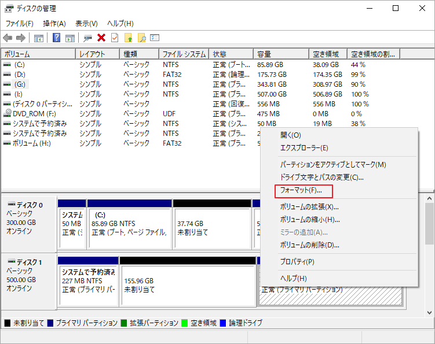Click the ディスク 1 disk icon
The image size is (435, 344).
(x=12, y=261)
